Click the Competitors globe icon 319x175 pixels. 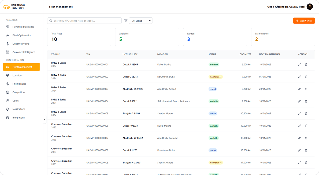tap(8, 92)
